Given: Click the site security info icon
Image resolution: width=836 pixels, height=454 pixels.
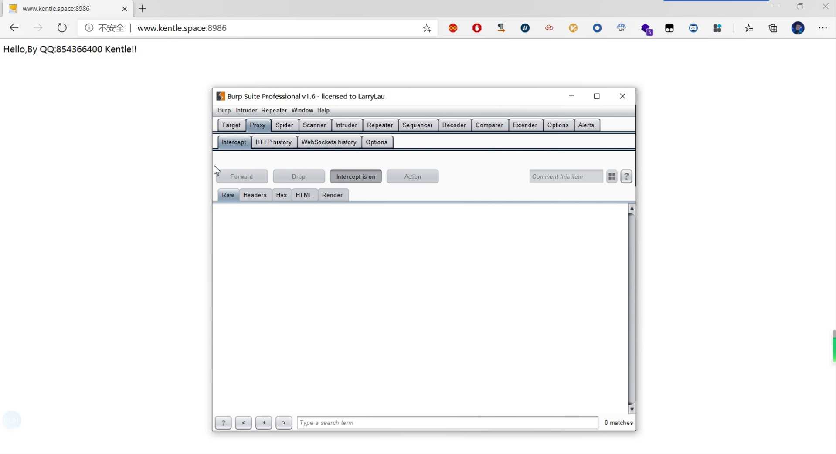Looking at the screenshot, I should 89,28.
